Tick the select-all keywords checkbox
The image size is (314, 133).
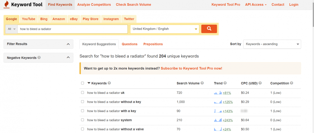click(82, 83)
